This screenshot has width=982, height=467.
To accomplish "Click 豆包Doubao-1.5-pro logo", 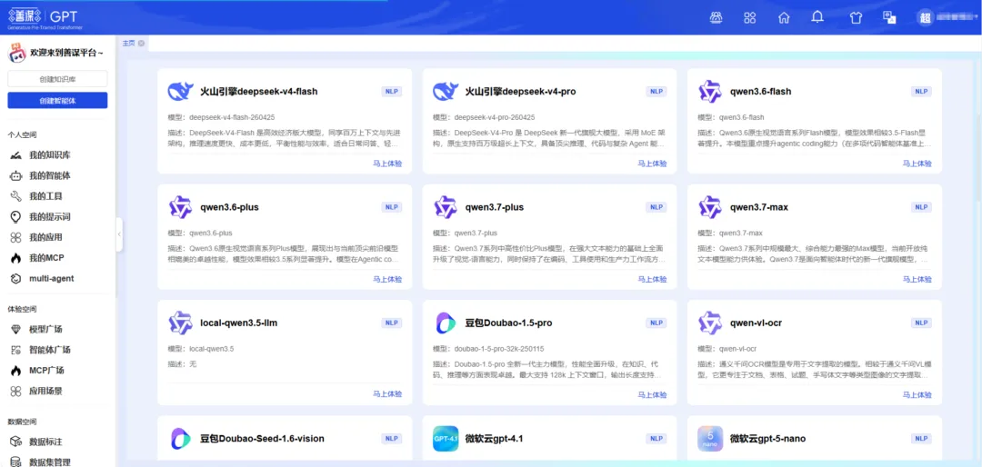I will click(446, 323).
